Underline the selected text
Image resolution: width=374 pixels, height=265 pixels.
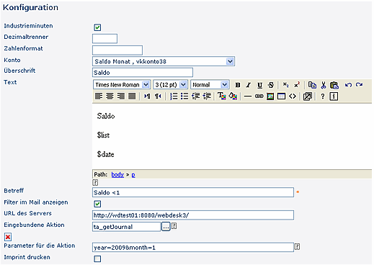coord(259,85)
